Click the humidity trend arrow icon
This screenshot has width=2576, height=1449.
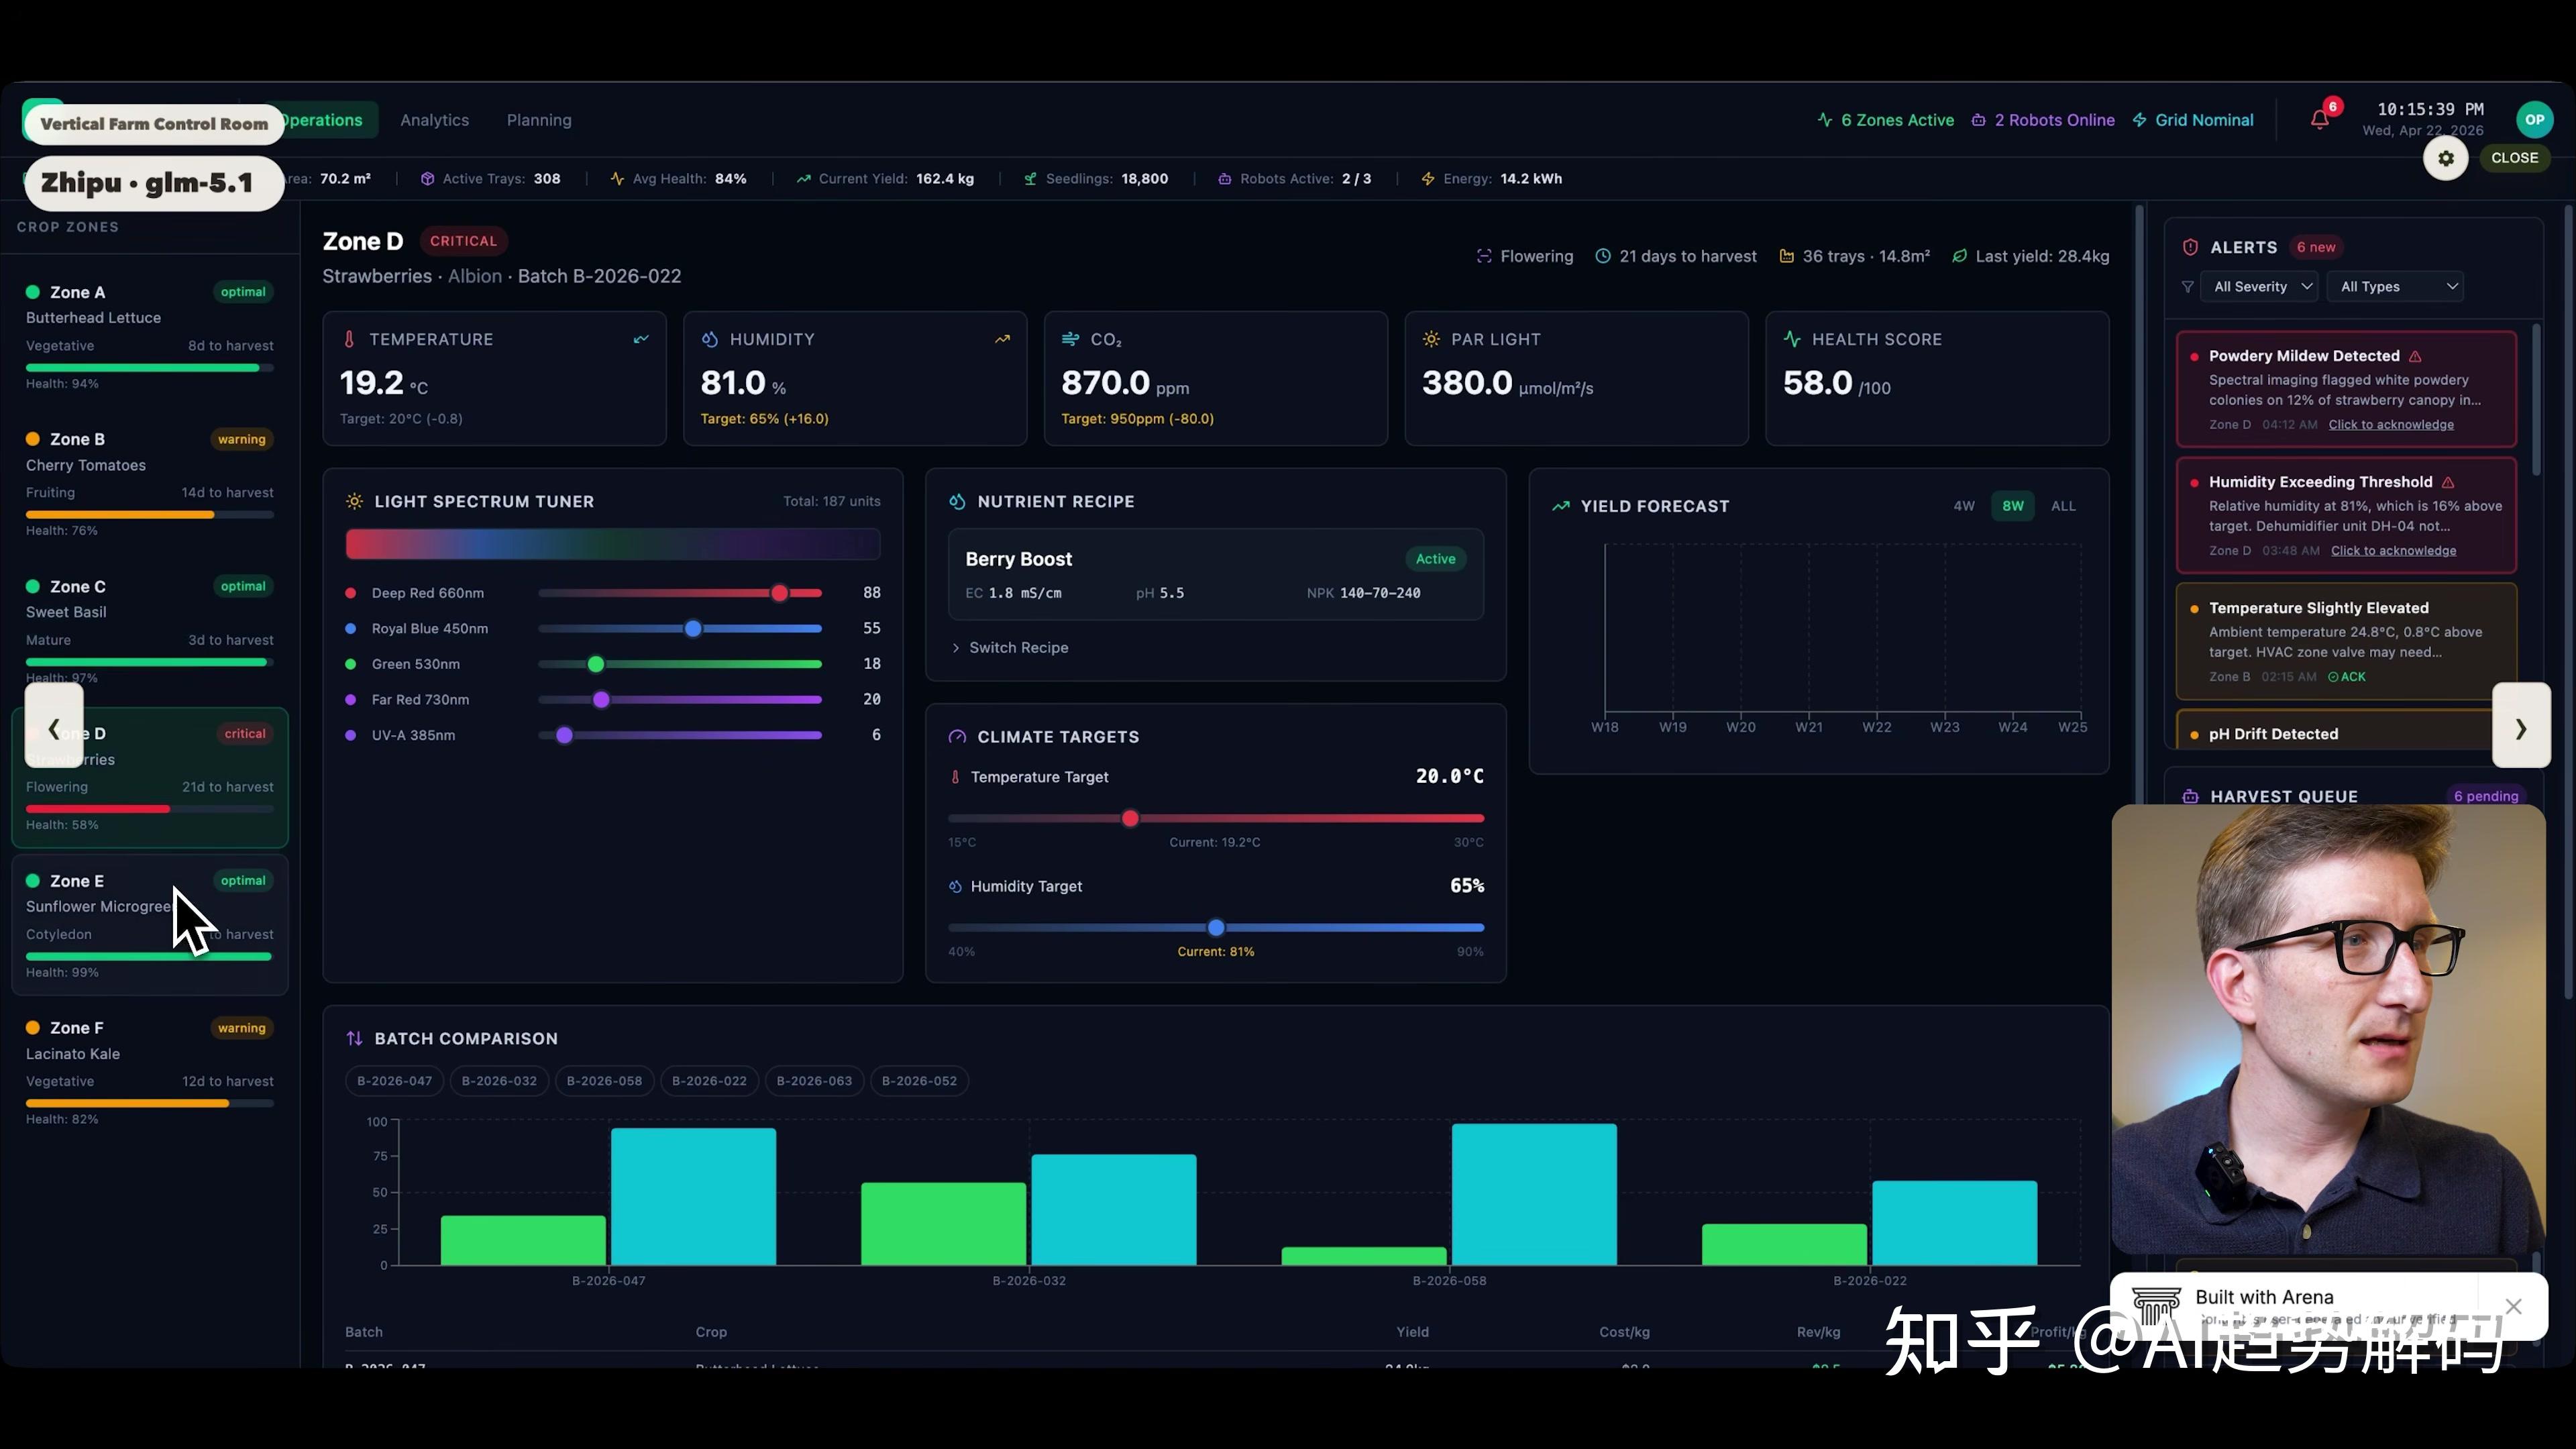pos(1002,339)
